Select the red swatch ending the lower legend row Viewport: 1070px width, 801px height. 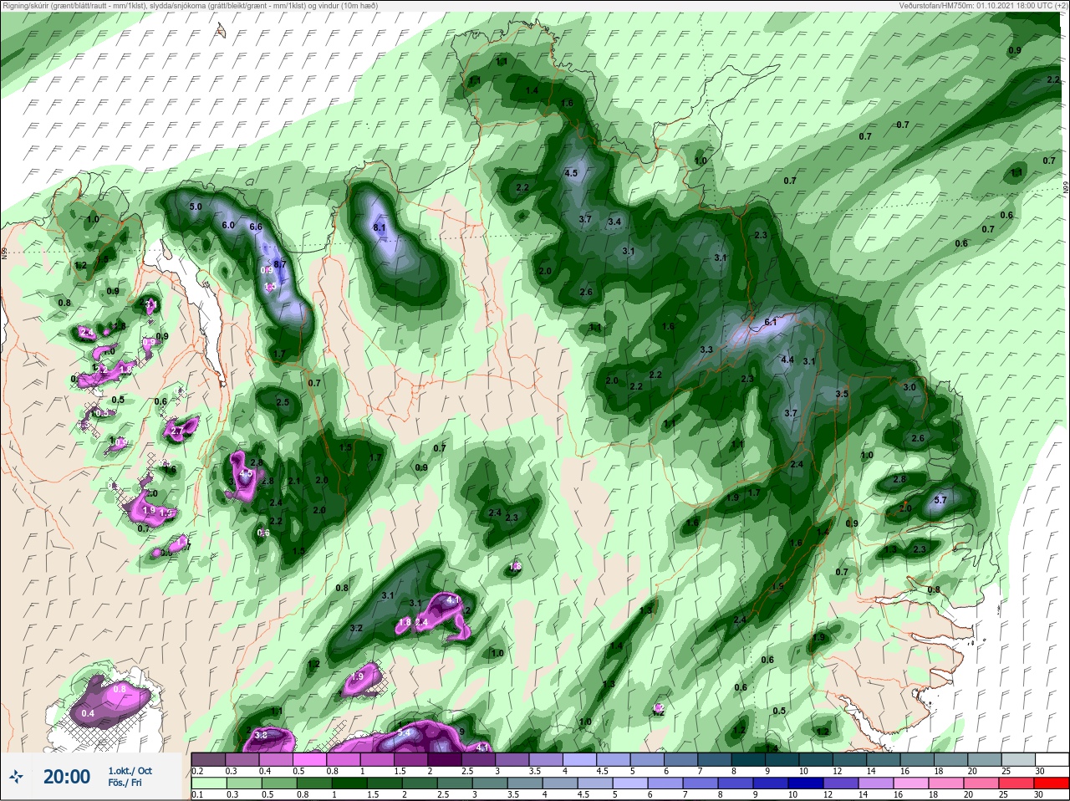click(x=1052, y=784)
